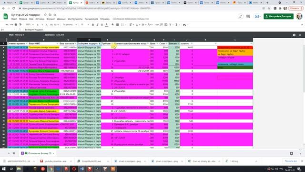Toggle Italic formatting
The height and width of the screenshot is (172, 305).
(97, 25)
